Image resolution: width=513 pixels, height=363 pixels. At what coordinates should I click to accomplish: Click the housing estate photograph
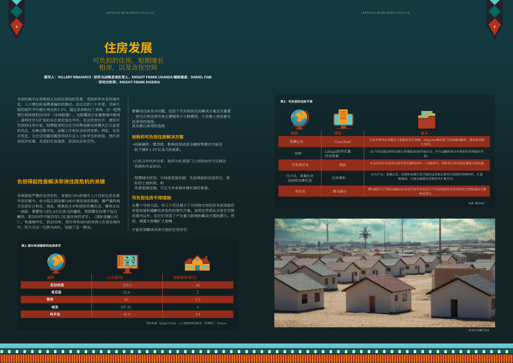(x=384, y=273)
